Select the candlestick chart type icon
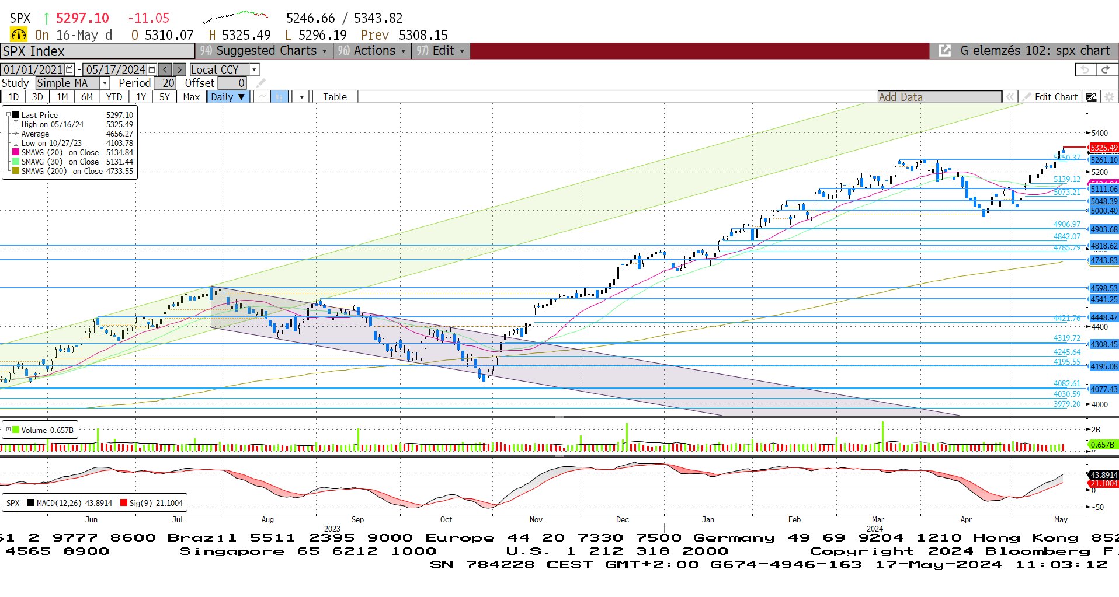The image size is (1119, 597). 280,97
